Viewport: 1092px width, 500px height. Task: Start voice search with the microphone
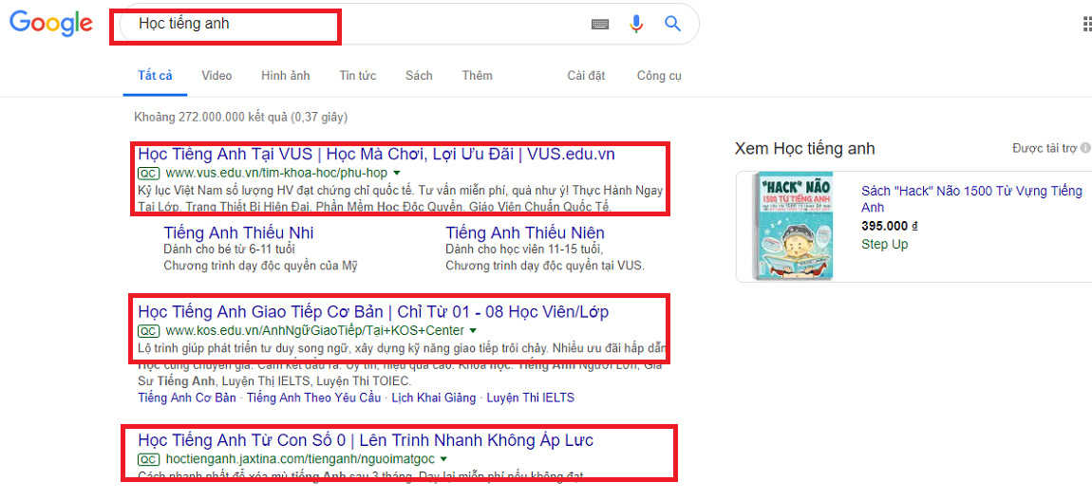(x=636, y=24)
